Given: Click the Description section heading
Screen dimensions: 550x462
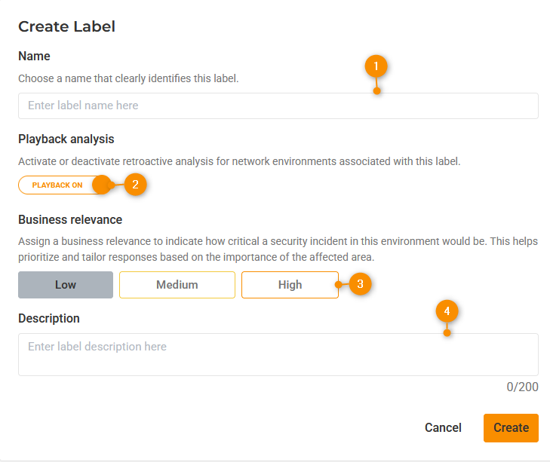Looking at the screenshot, I should (x=49, y=318).
